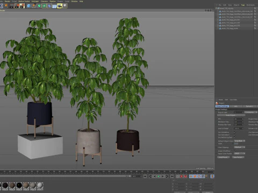Toggle the Use Motion System checkbox
258x193 pixels.
[x=234, y=137]
